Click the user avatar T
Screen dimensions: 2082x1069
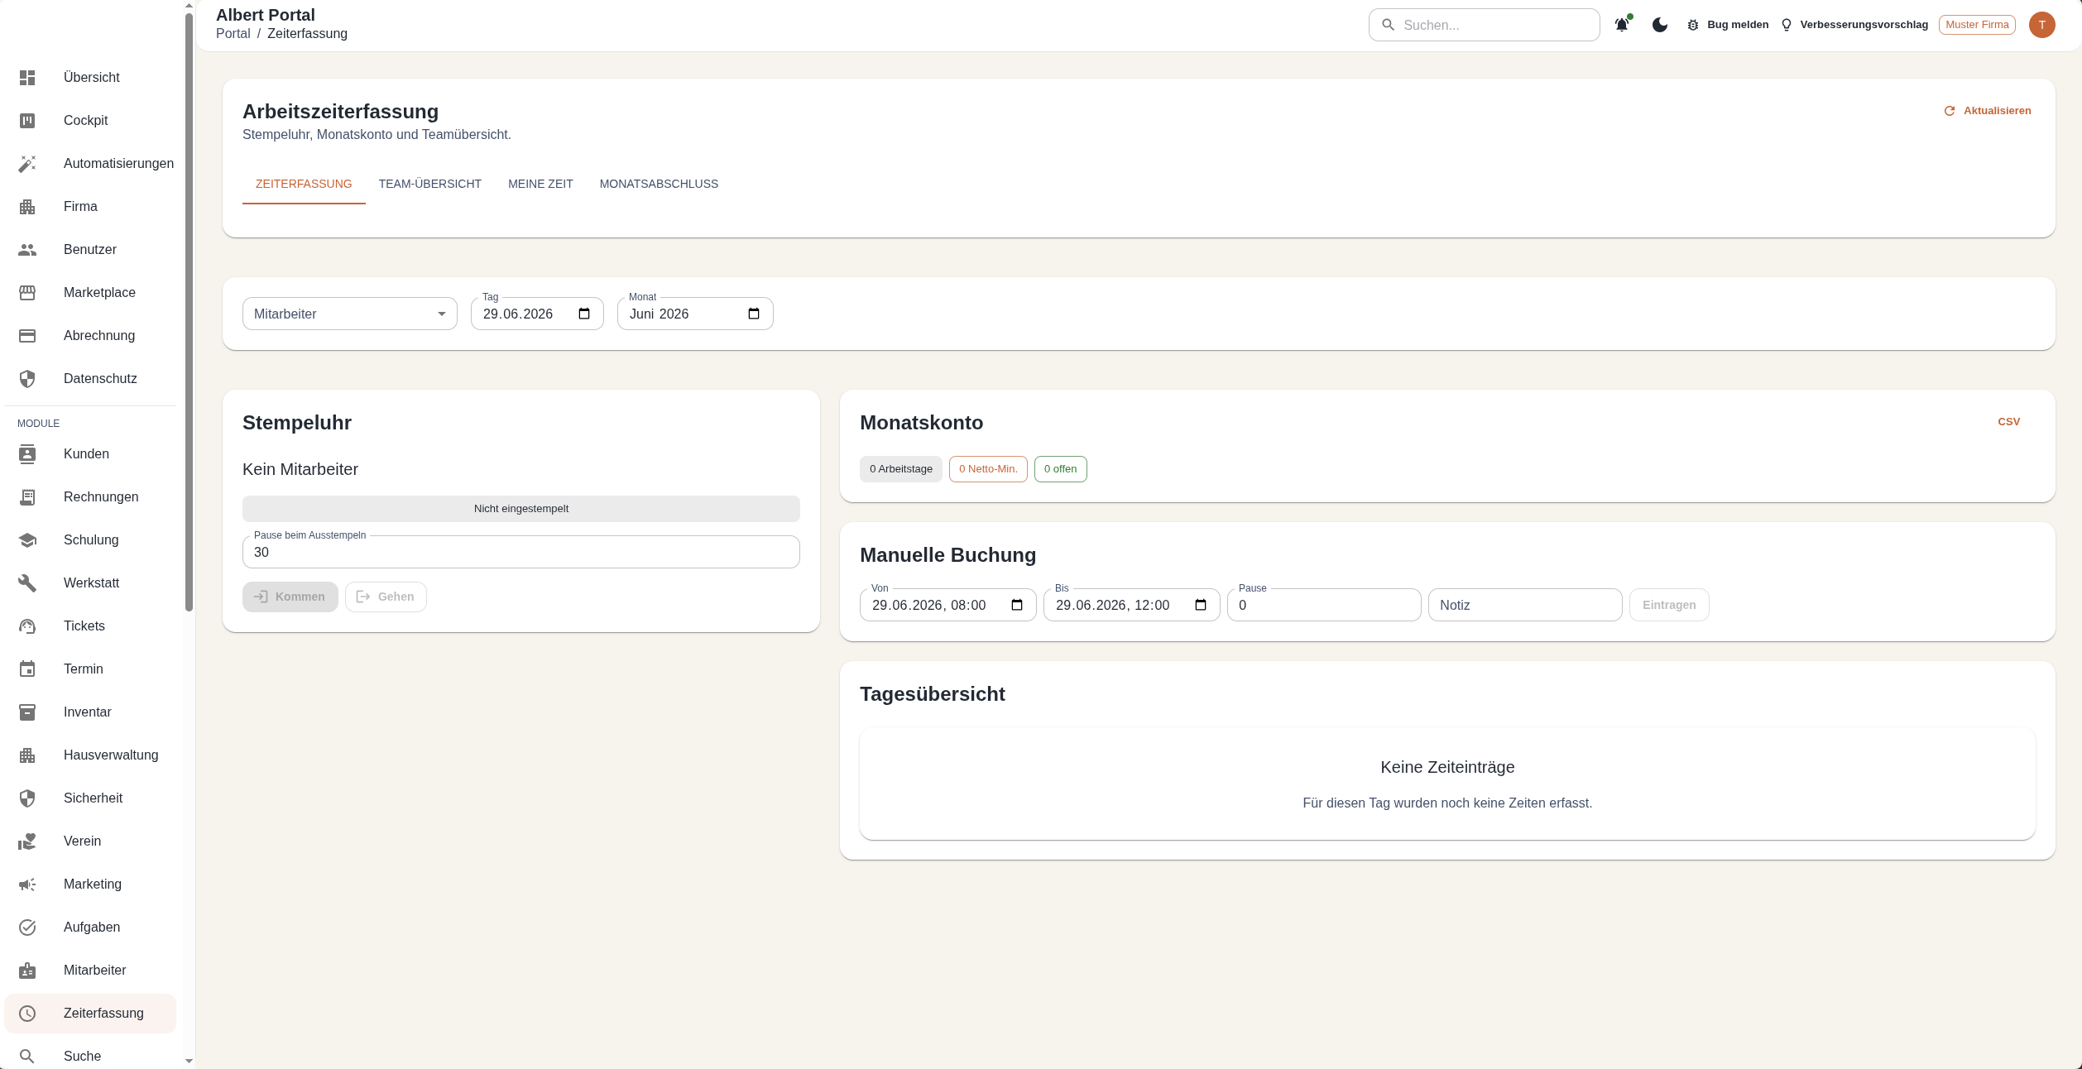[x=2042, y=25]
